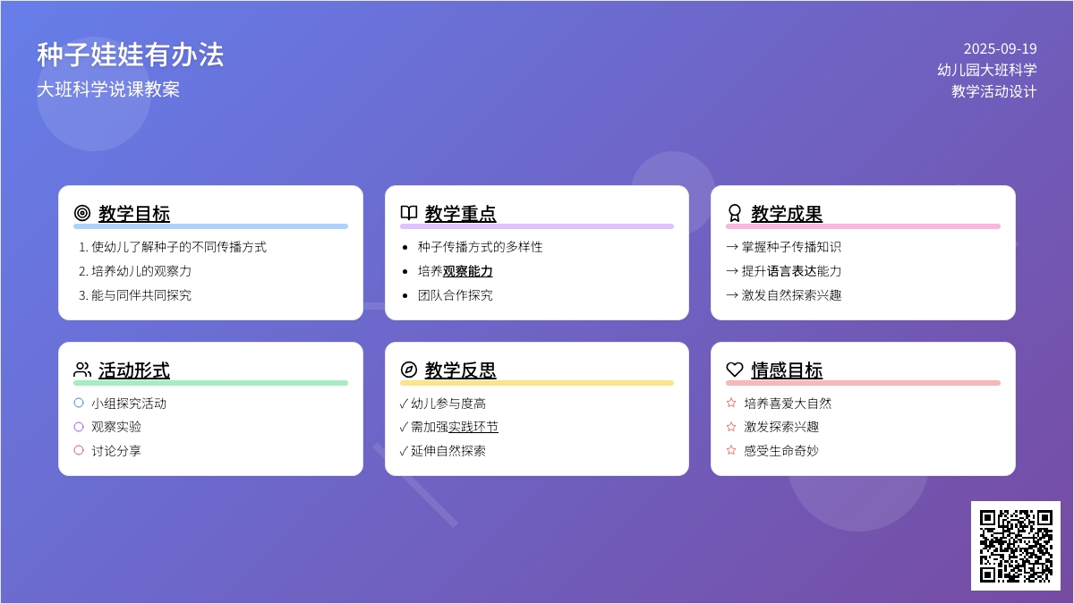Select the pink circle beside 讨论分享
The width and height of the screenshot is (1074, 604).
click(79, 450)
